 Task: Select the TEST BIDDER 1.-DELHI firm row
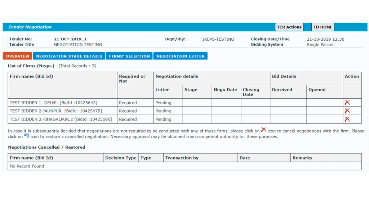[x=184, y=103]
